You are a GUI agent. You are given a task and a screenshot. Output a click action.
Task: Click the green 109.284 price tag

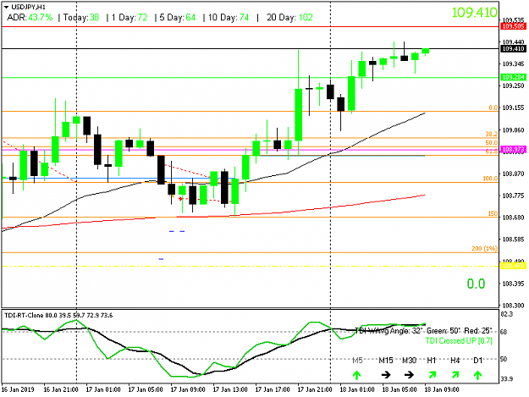pyautogui.click(x=513, y=77)
